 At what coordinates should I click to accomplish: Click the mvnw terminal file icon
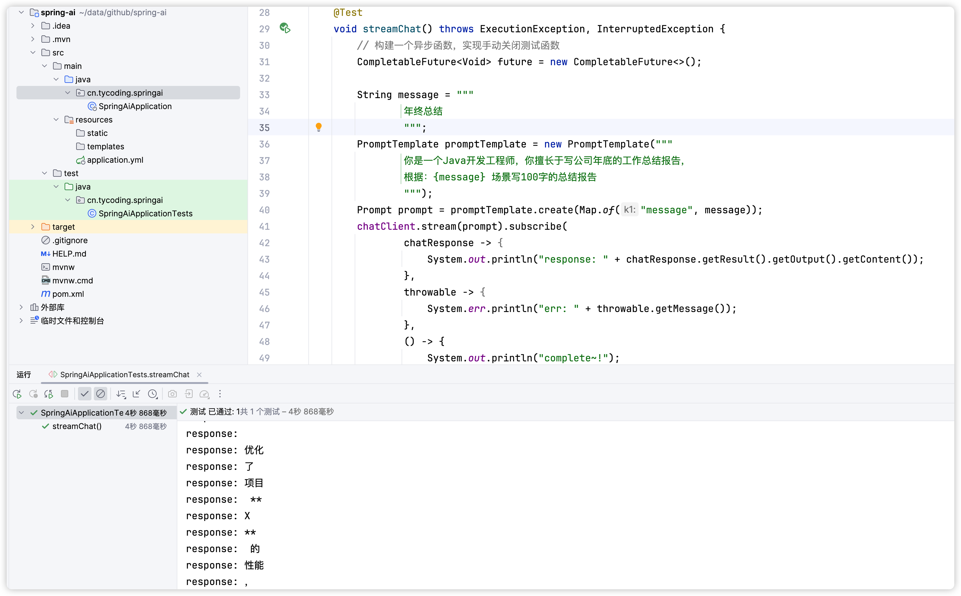[x=46, y=267]
